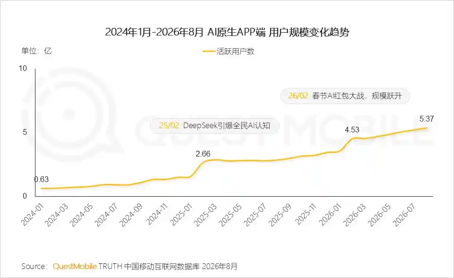Click the 'Source:' footer label
This screenshot has height=278, width=454.
point(34,266)
